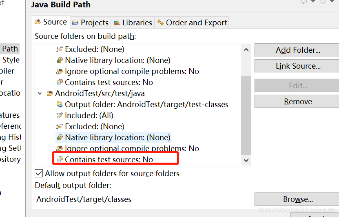Select the bottom Contains test sources: No row

click(109, 160)
